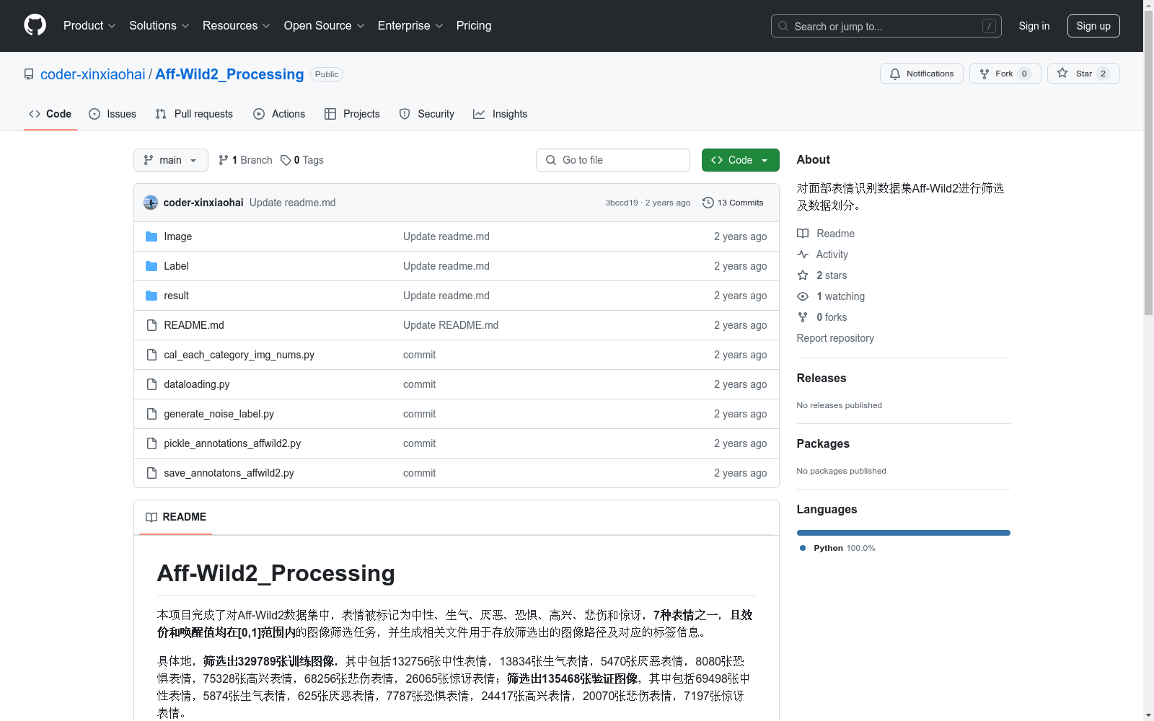Image resolution: width=1154 pixels, height=721 pixels.
Task: Expand the Solutions menu
Action: click(x=159, y=25)
